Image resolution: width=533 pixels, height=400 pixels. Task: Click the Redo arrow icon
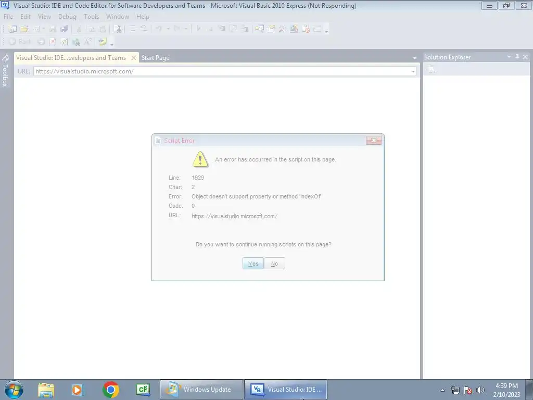(177, 29)
